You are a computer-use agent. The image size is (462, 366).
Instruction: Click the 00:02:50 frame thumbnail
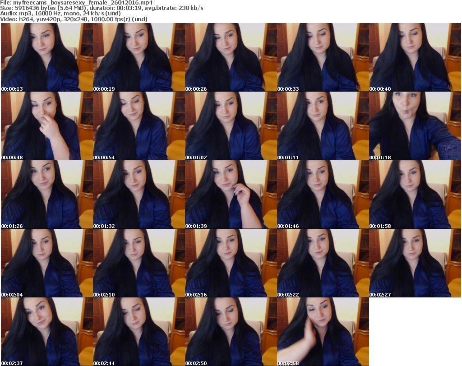tap(231, 332)
